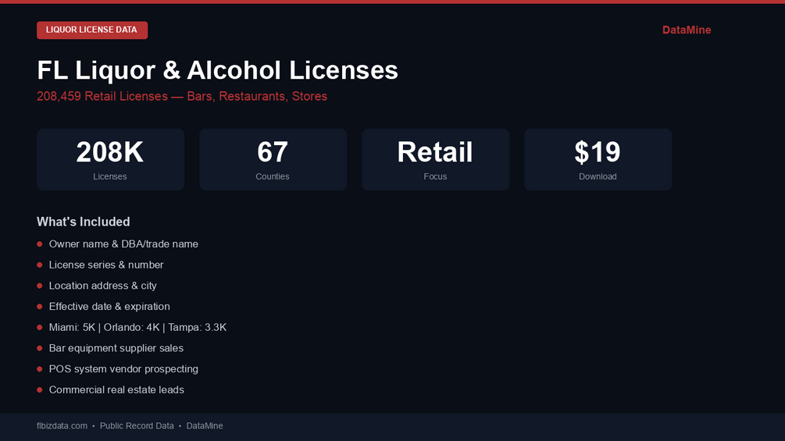785x441 pixels.
Task: Click the 208,459 Retail Licenses subtitle
Action: [181, 97]
